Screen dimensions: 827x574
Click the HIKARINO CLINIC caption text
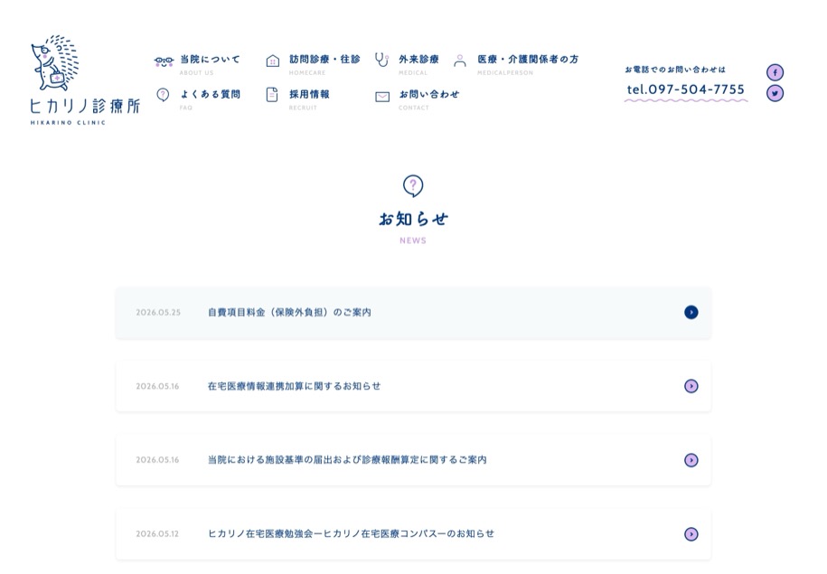[68, 123]
